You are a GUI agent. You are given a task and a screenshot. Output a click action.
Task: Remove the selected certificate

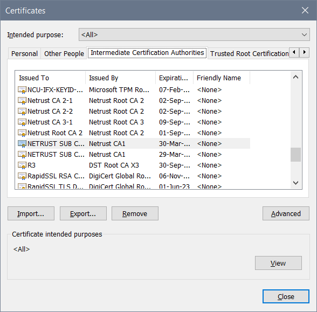[x=135, y=213]
